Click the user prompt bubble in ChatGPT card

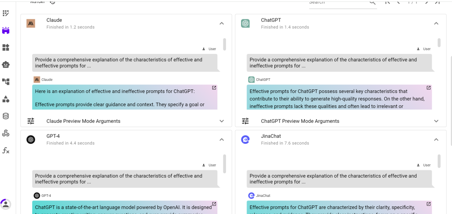[339, 63]
